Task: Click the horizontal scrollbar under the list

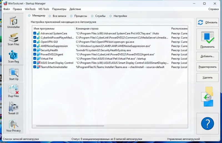Action: coord(70,126)
